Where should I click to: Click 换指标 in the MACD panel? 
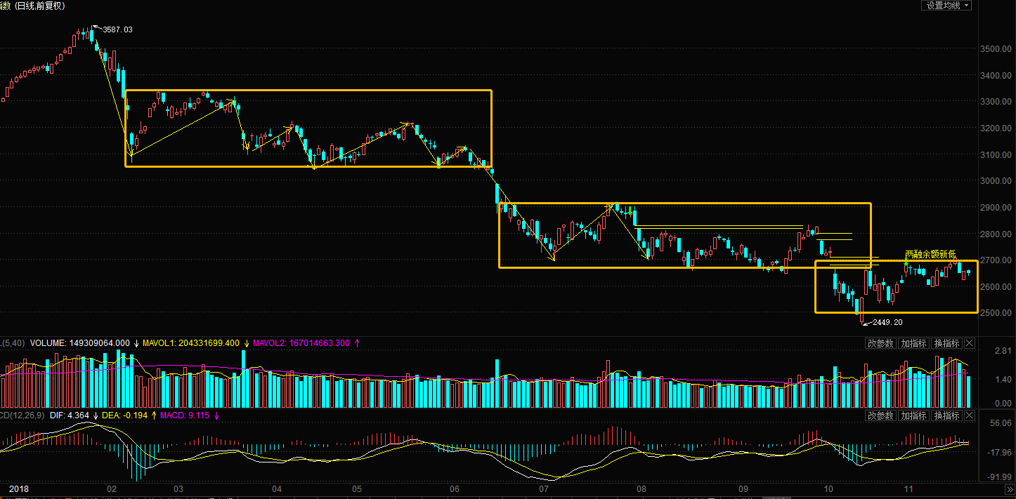point(946,415)
